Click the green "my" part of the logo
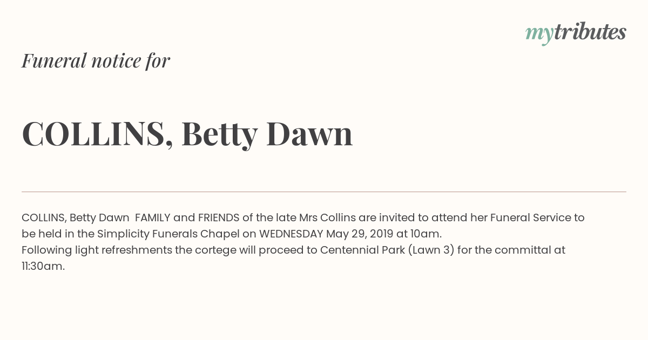 pos(539,35)
